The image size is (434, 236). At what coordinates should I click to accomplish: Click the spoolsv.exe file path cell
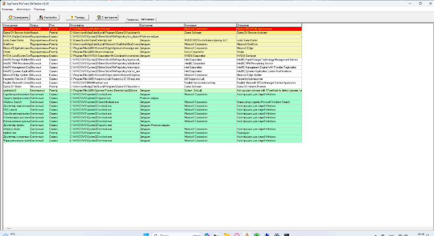105,125
